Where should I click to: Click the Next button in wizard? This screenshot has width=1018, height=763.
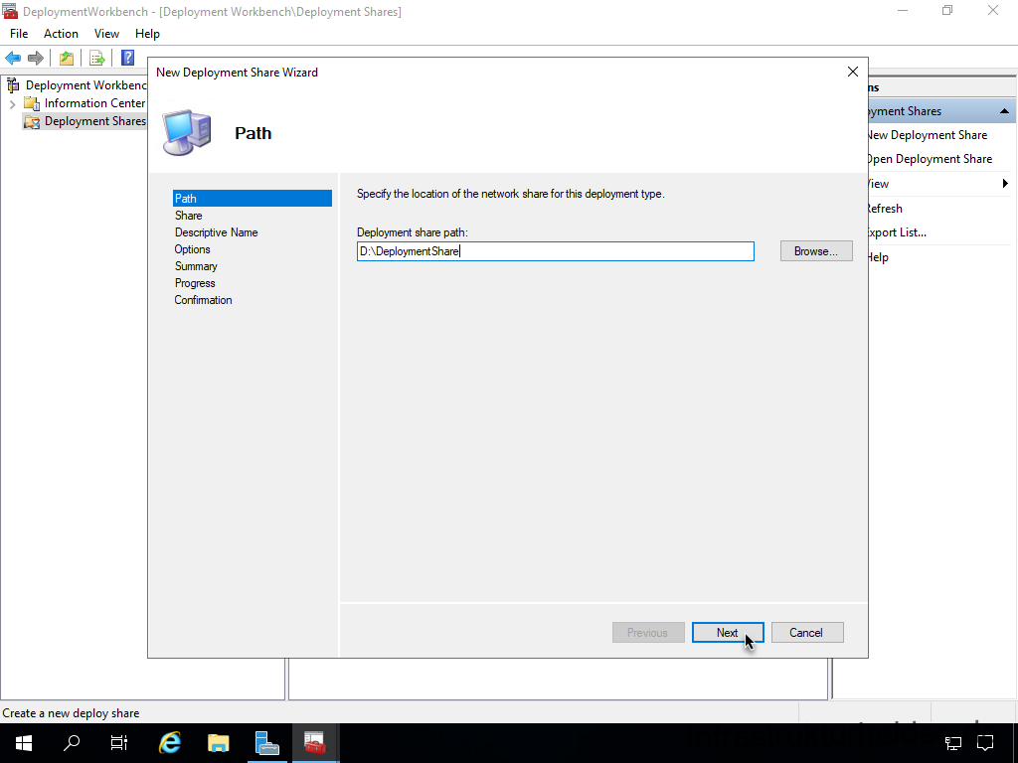(727, 633)
